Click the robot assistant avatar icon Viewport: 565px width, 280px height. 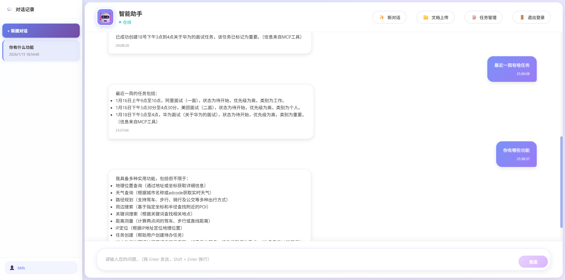click(105, 17)
